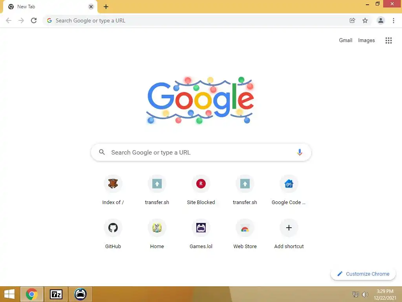Open the GitHub shortcut

pos(113,234)
